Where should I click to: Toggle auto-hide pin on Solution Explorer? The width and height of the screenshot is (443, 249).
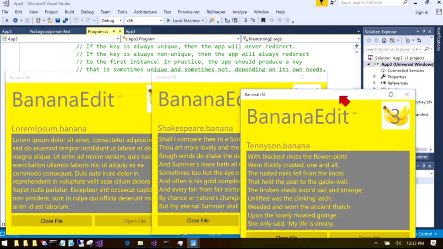click(x=424, y=31)
